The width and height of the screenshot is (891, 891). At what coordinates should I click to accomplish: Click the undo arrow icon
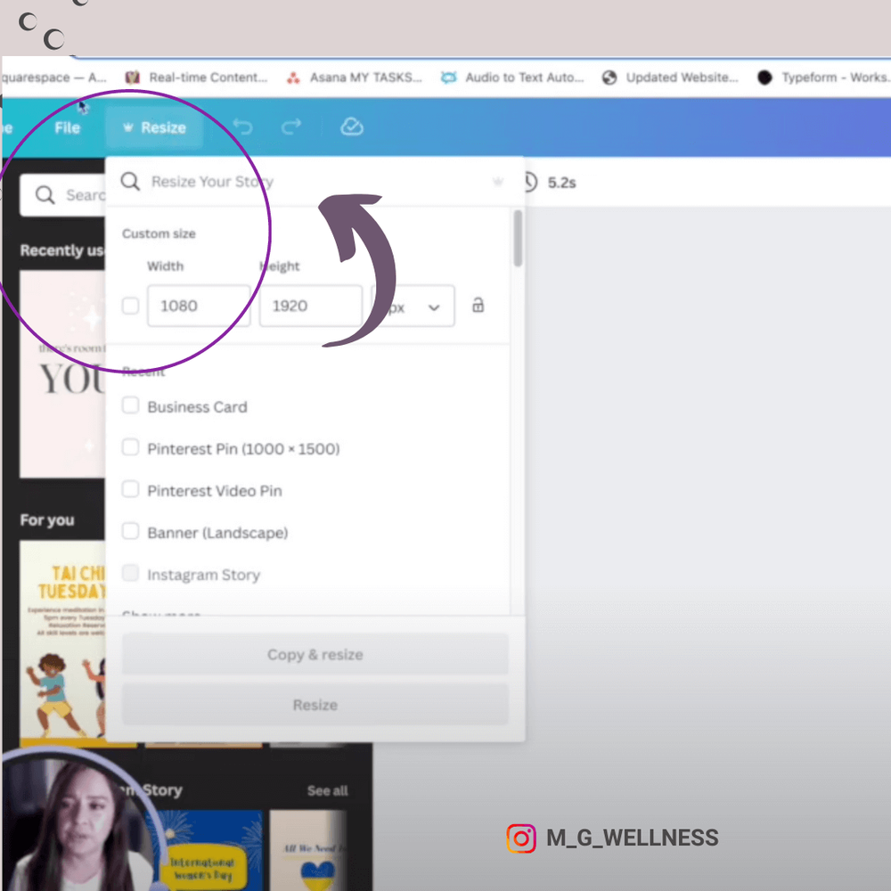[242, 127]
